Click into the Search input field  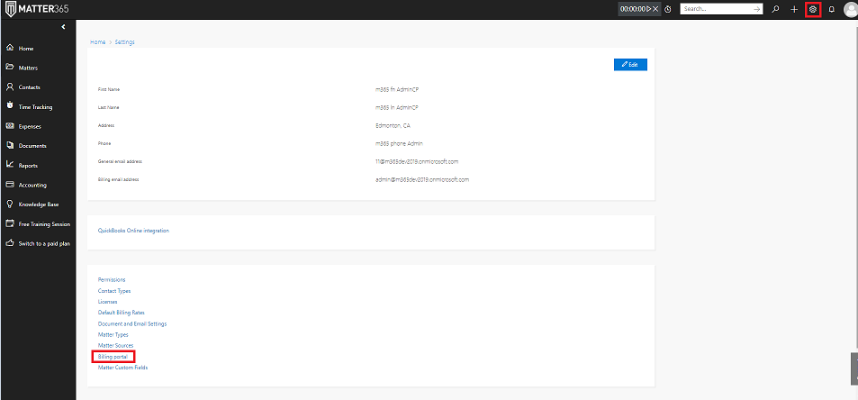pos(716,9)
